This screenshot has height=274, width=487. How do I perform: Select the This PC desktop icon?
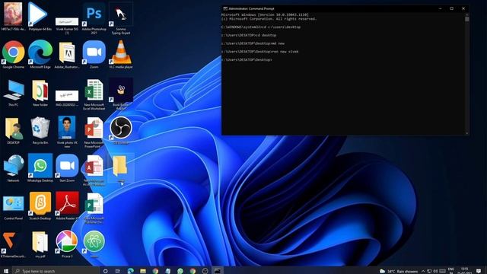point(14,93)
